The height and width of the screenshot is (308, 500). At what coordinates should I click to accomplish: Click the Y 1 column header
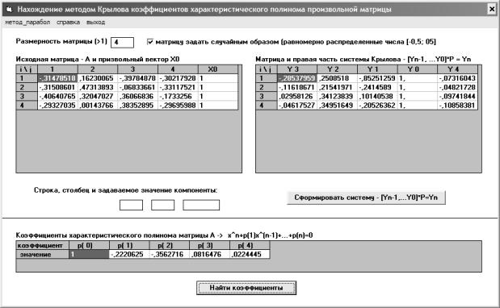(x=377, y=69)
